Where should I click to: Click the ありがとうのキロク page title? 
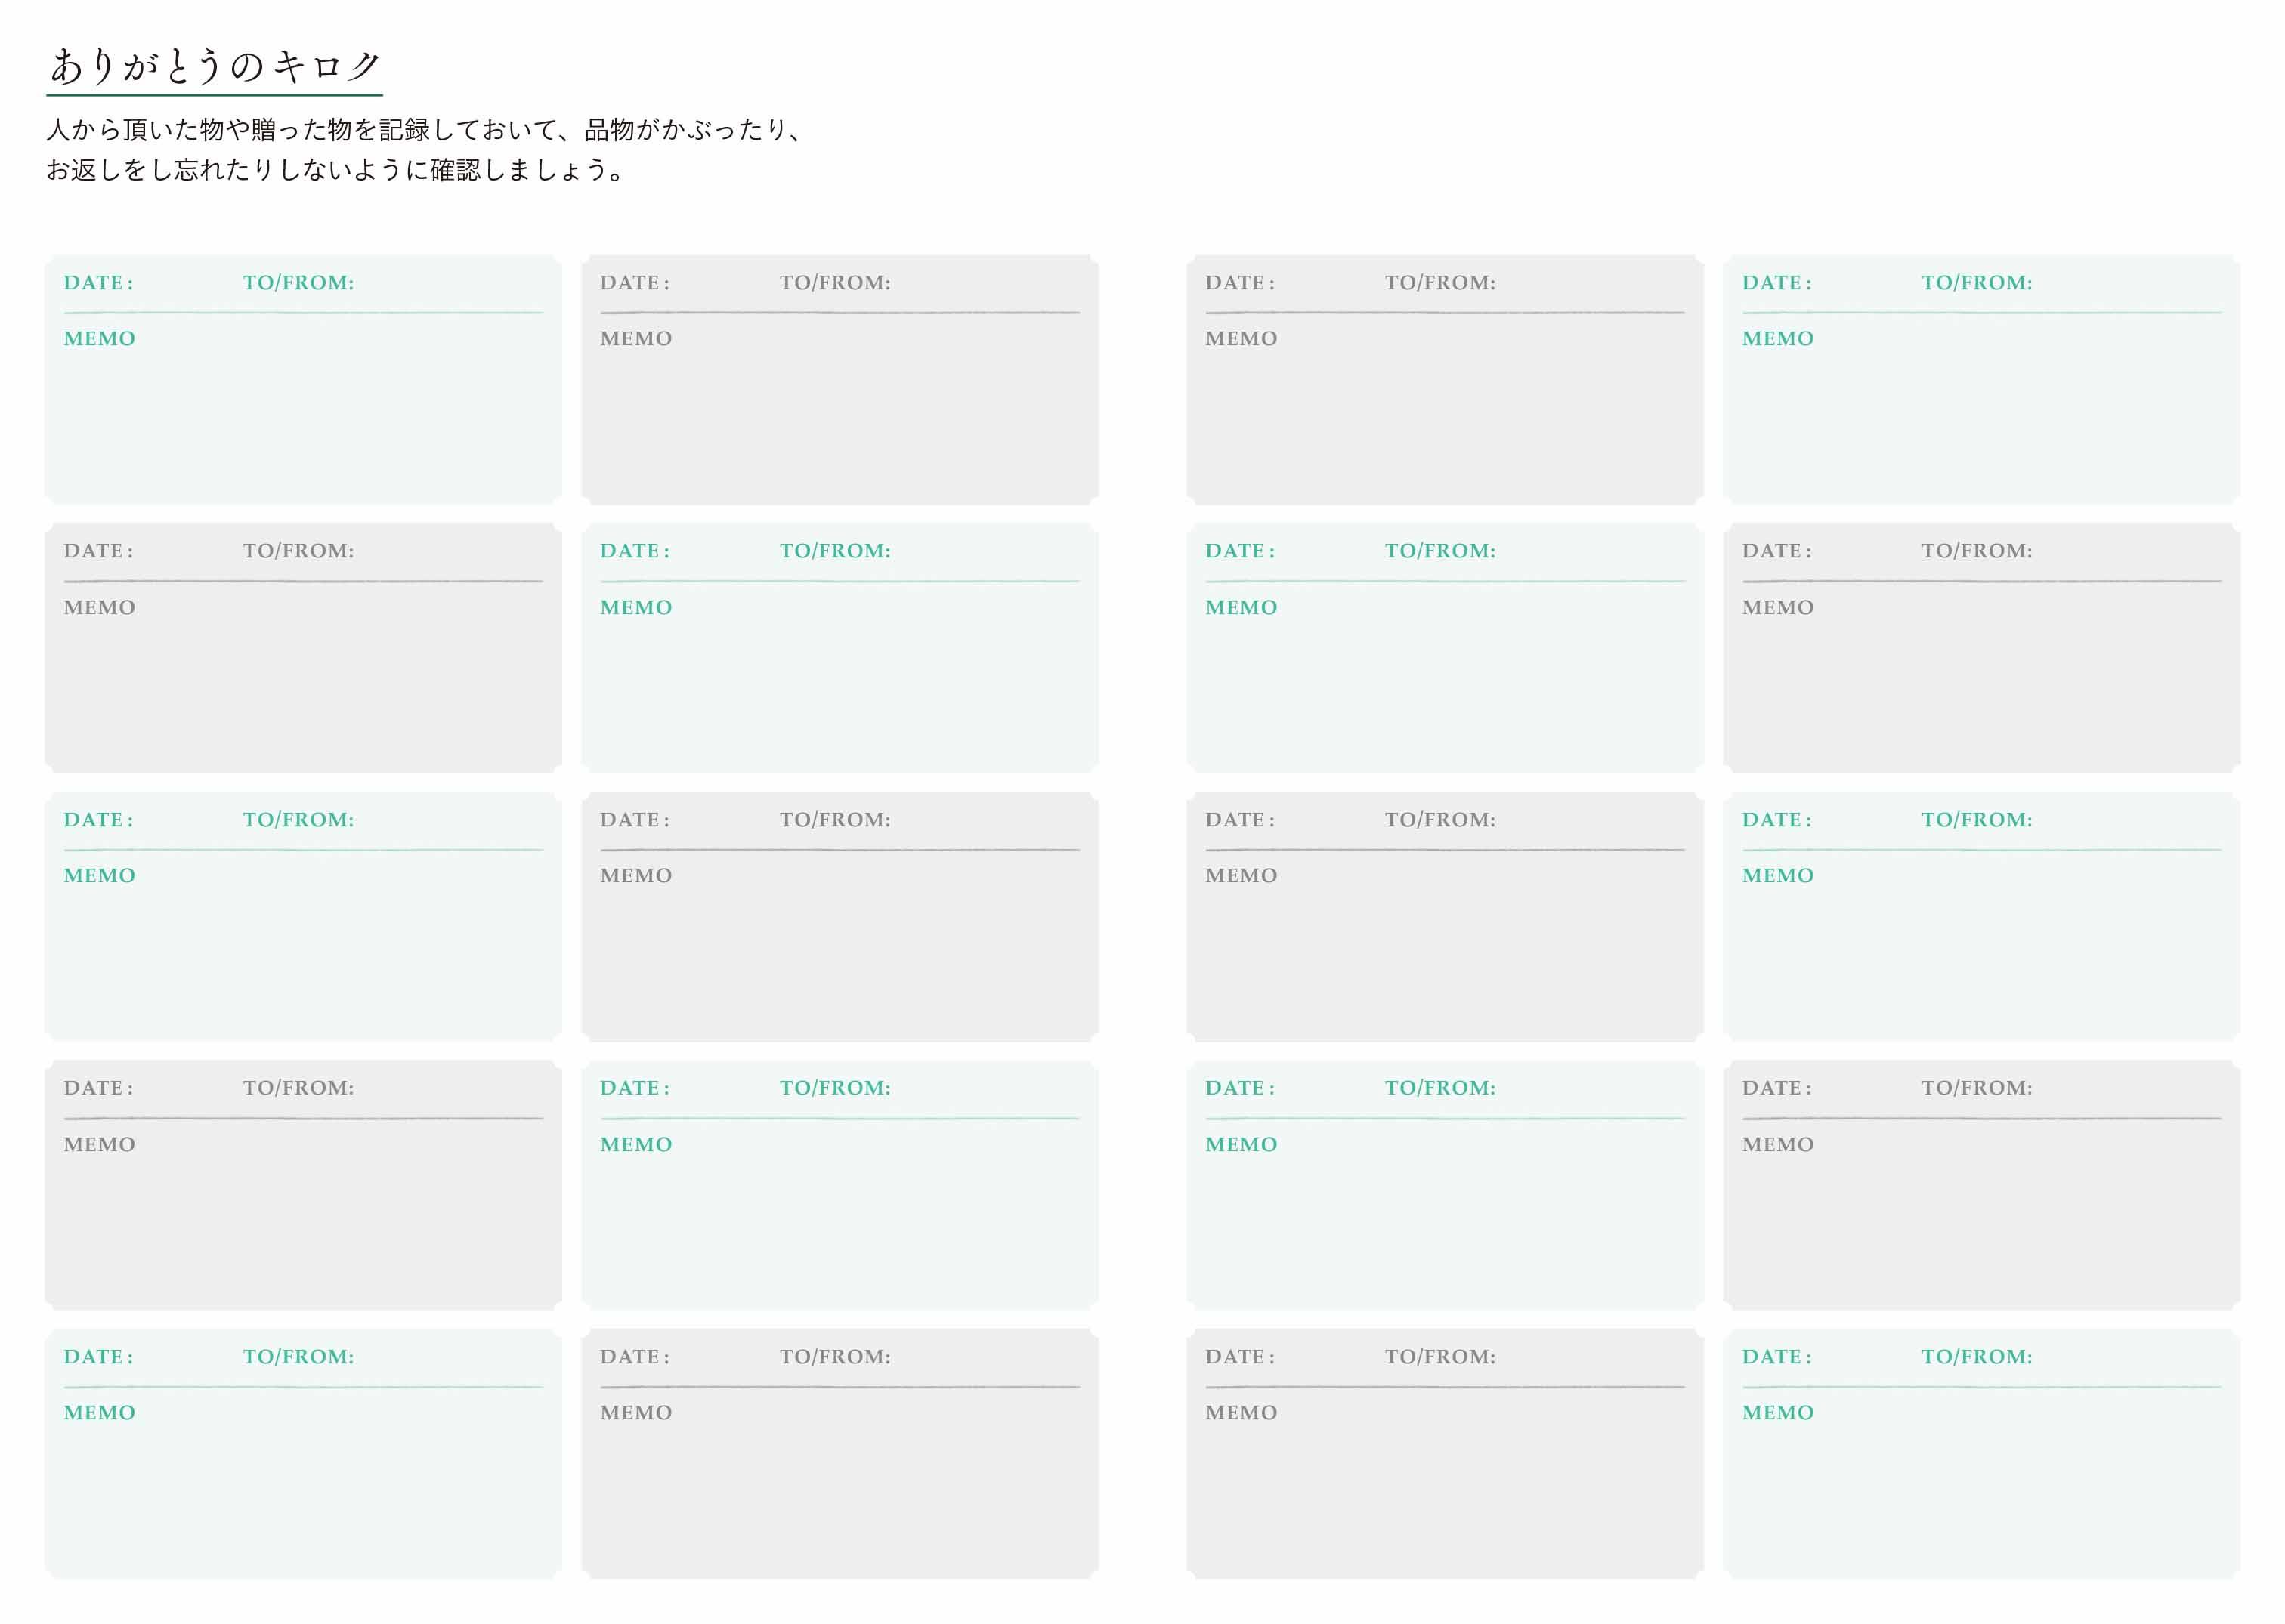(215, 66)
